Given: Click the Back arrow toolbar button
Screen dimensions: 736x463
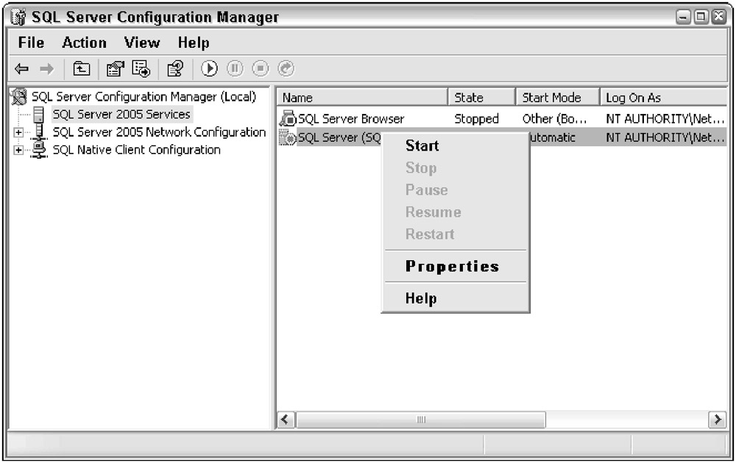Looking at the screenshot, I should (22, 68).
